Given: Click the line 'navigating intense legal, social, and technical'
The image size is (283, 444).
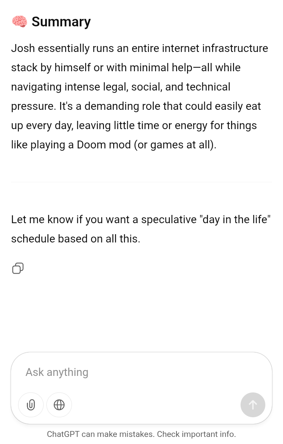Looking at the screenshot, I should [x=121, y=87].
